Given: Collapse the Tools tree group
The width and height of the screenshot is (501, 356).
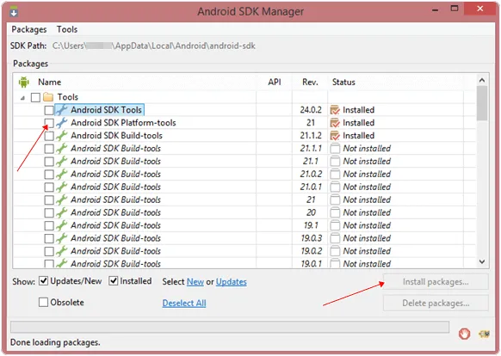Looking at the screenshot, I should click(x=22, y=98).
